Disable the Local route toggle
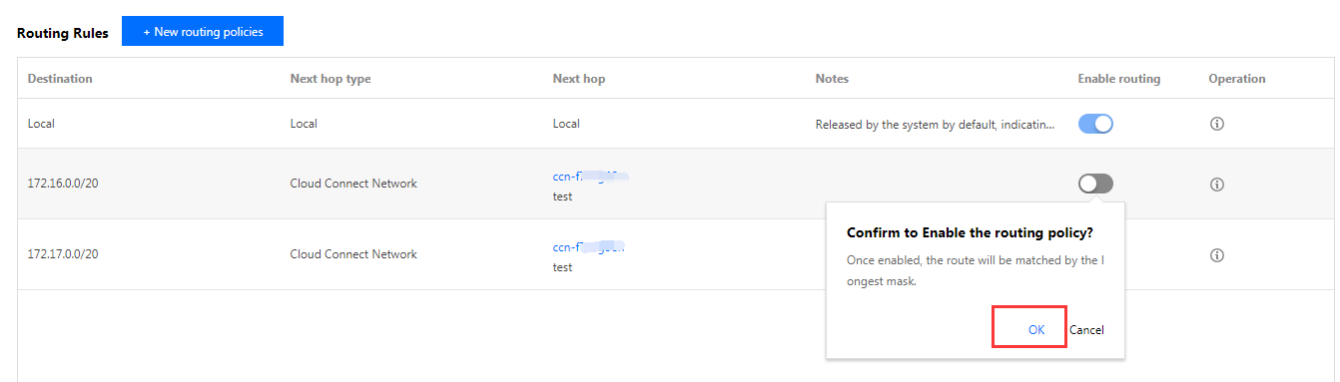The width and height of the screenshot is (1340, 382). click(x=1095, y=124)
